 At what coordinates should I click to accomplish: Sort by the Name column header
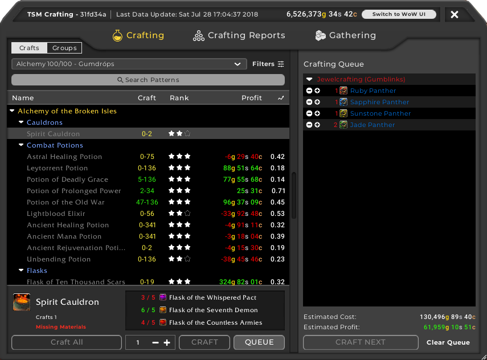(x=23, y=98)
